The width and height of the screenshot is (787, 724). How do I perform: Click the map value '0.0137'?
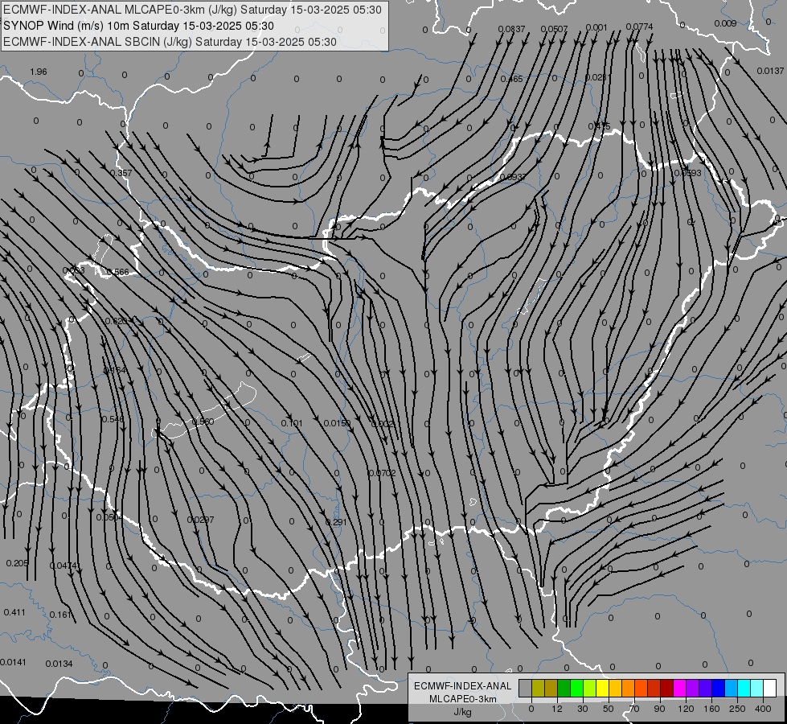[770, 71]
